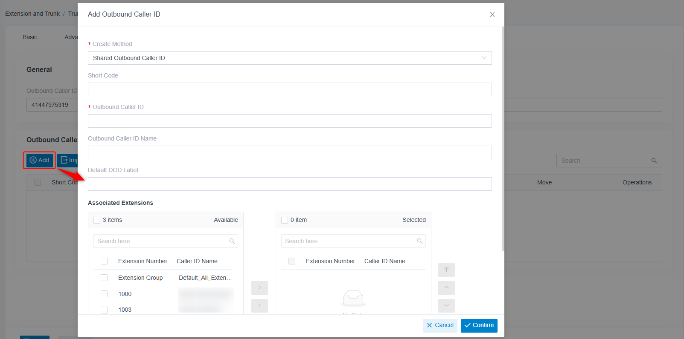Click the move-to-top arrow icon
The height and width of the screenshot is (339, 684).
click(x=446, y=270)
